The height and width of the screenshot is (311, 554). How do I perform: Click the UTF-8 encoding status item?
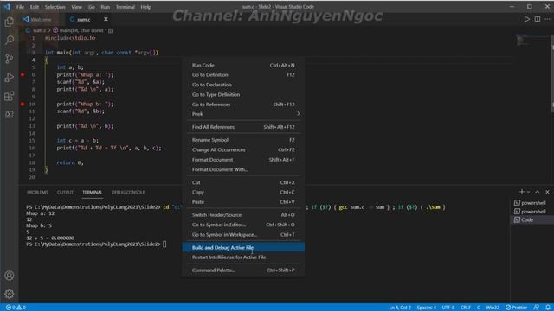448,308
